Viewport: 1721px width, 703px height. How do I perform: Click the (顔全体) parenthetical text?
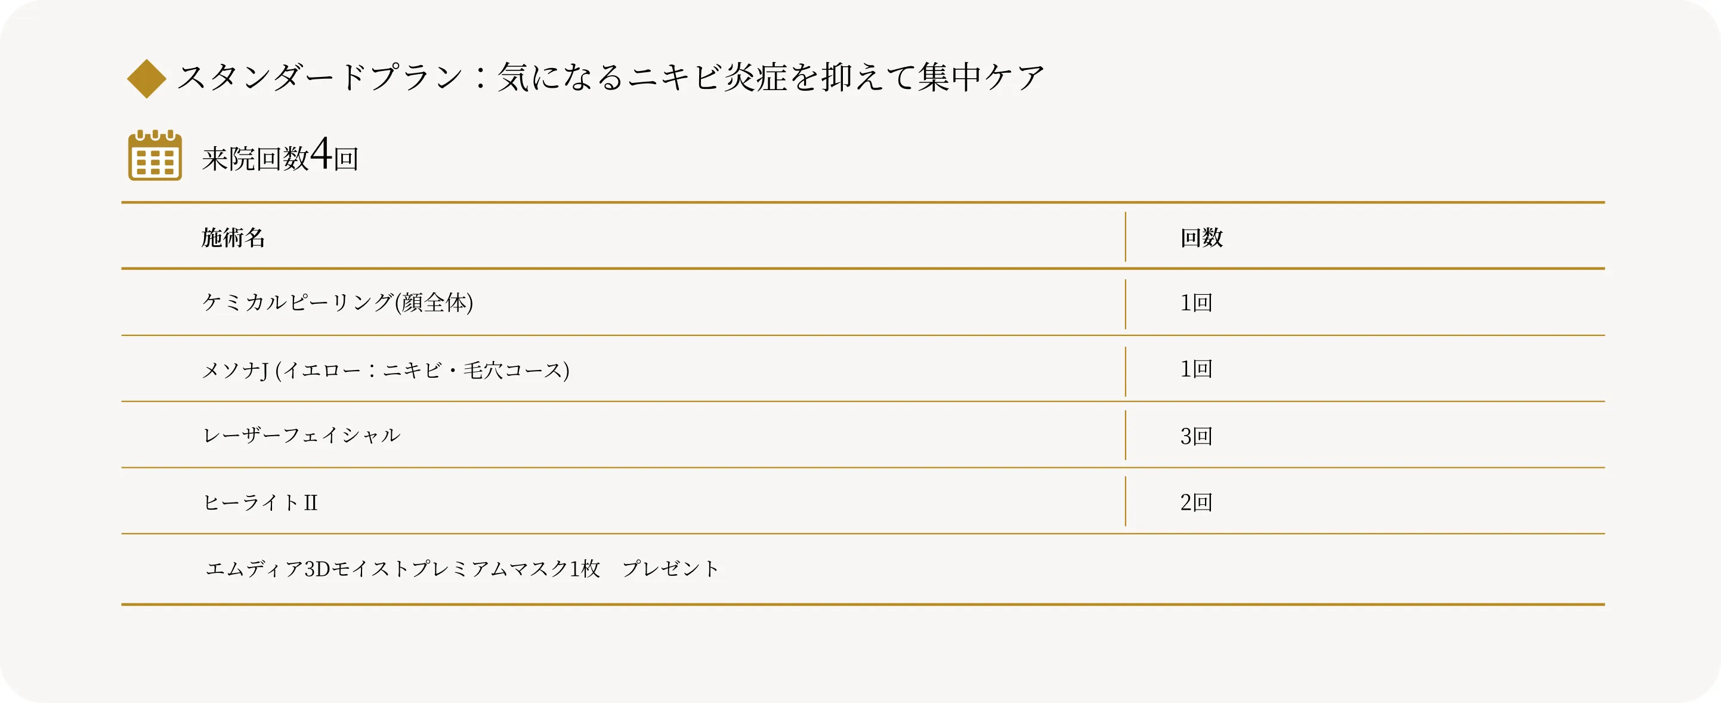click(434, 303)
